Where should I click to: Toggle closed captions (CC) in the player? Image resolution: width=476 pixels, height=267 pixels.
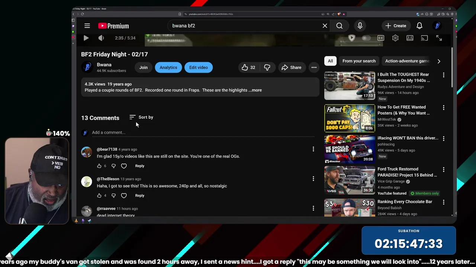pos(380,38)
